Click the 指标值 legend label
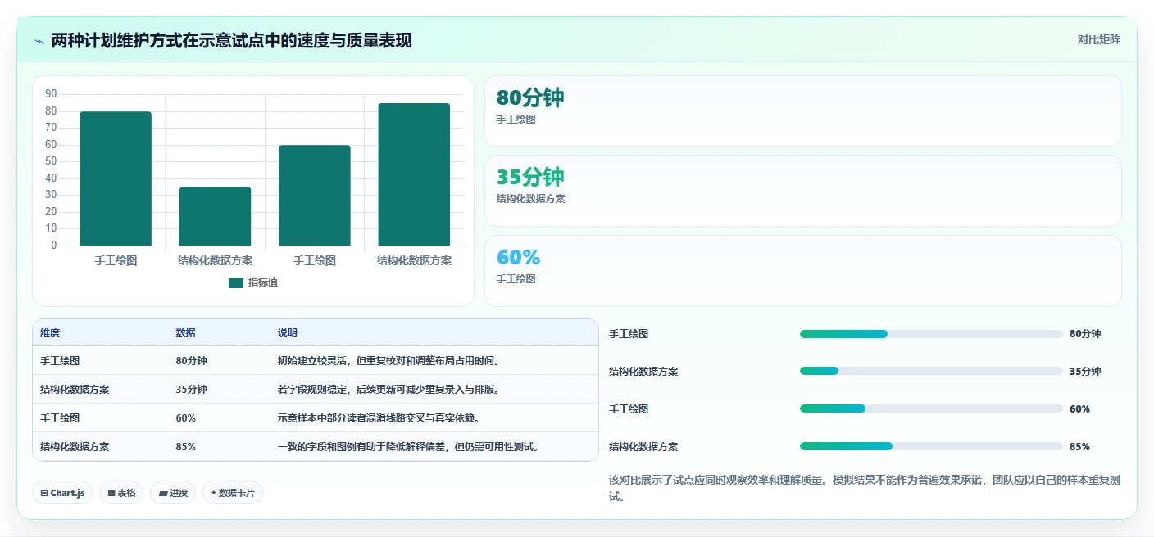Screen dimensions: 1154x537 pyautogui.click(x=263, y=282)
